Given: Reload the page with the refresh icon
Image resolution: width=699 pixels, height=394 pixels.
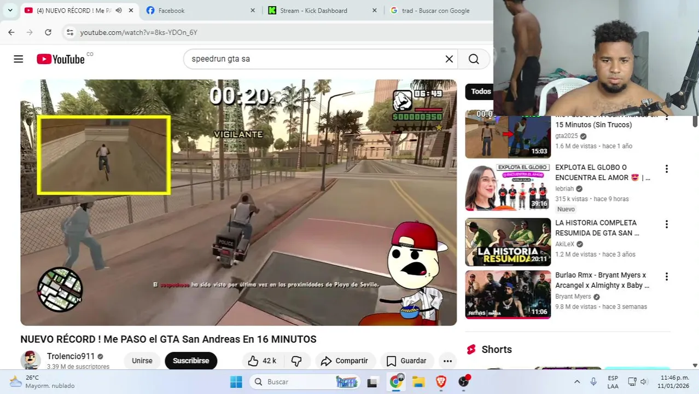Looking at the screenshot, I should click(x=48, y=32).
